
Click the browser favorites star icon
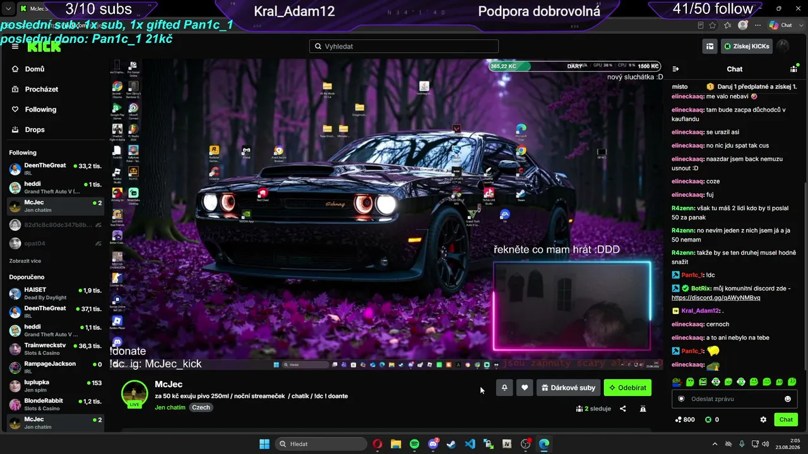coord(713,25)
